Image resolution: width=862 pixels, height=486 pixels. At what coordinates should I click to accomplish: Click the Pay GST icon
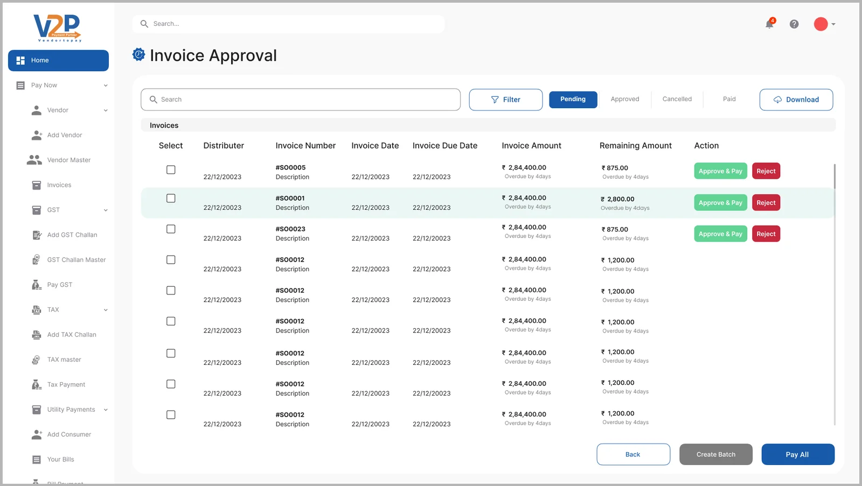coord(37,285)
